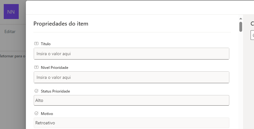Click the panel's vertical scrollbar thumb
The width and height of the screenshot is (254, 129).
click(x=241, y=27)
